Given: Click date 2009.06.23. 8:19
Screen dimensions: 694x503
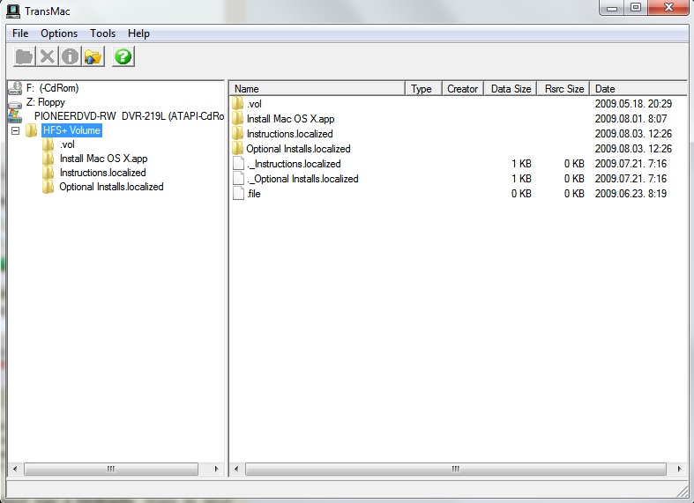Looking at the screenshot, I should [x=631, y=194].
